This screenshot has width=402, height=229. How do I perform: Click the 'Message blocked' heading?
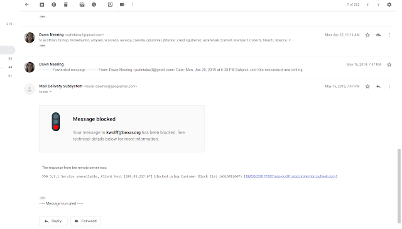click(94, 119)
